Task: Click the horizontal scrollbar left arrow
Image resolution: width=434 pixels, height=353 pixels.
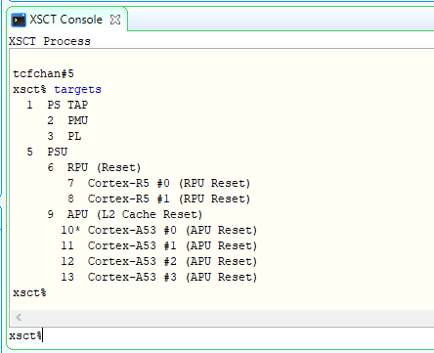Action: click(19, 317)
